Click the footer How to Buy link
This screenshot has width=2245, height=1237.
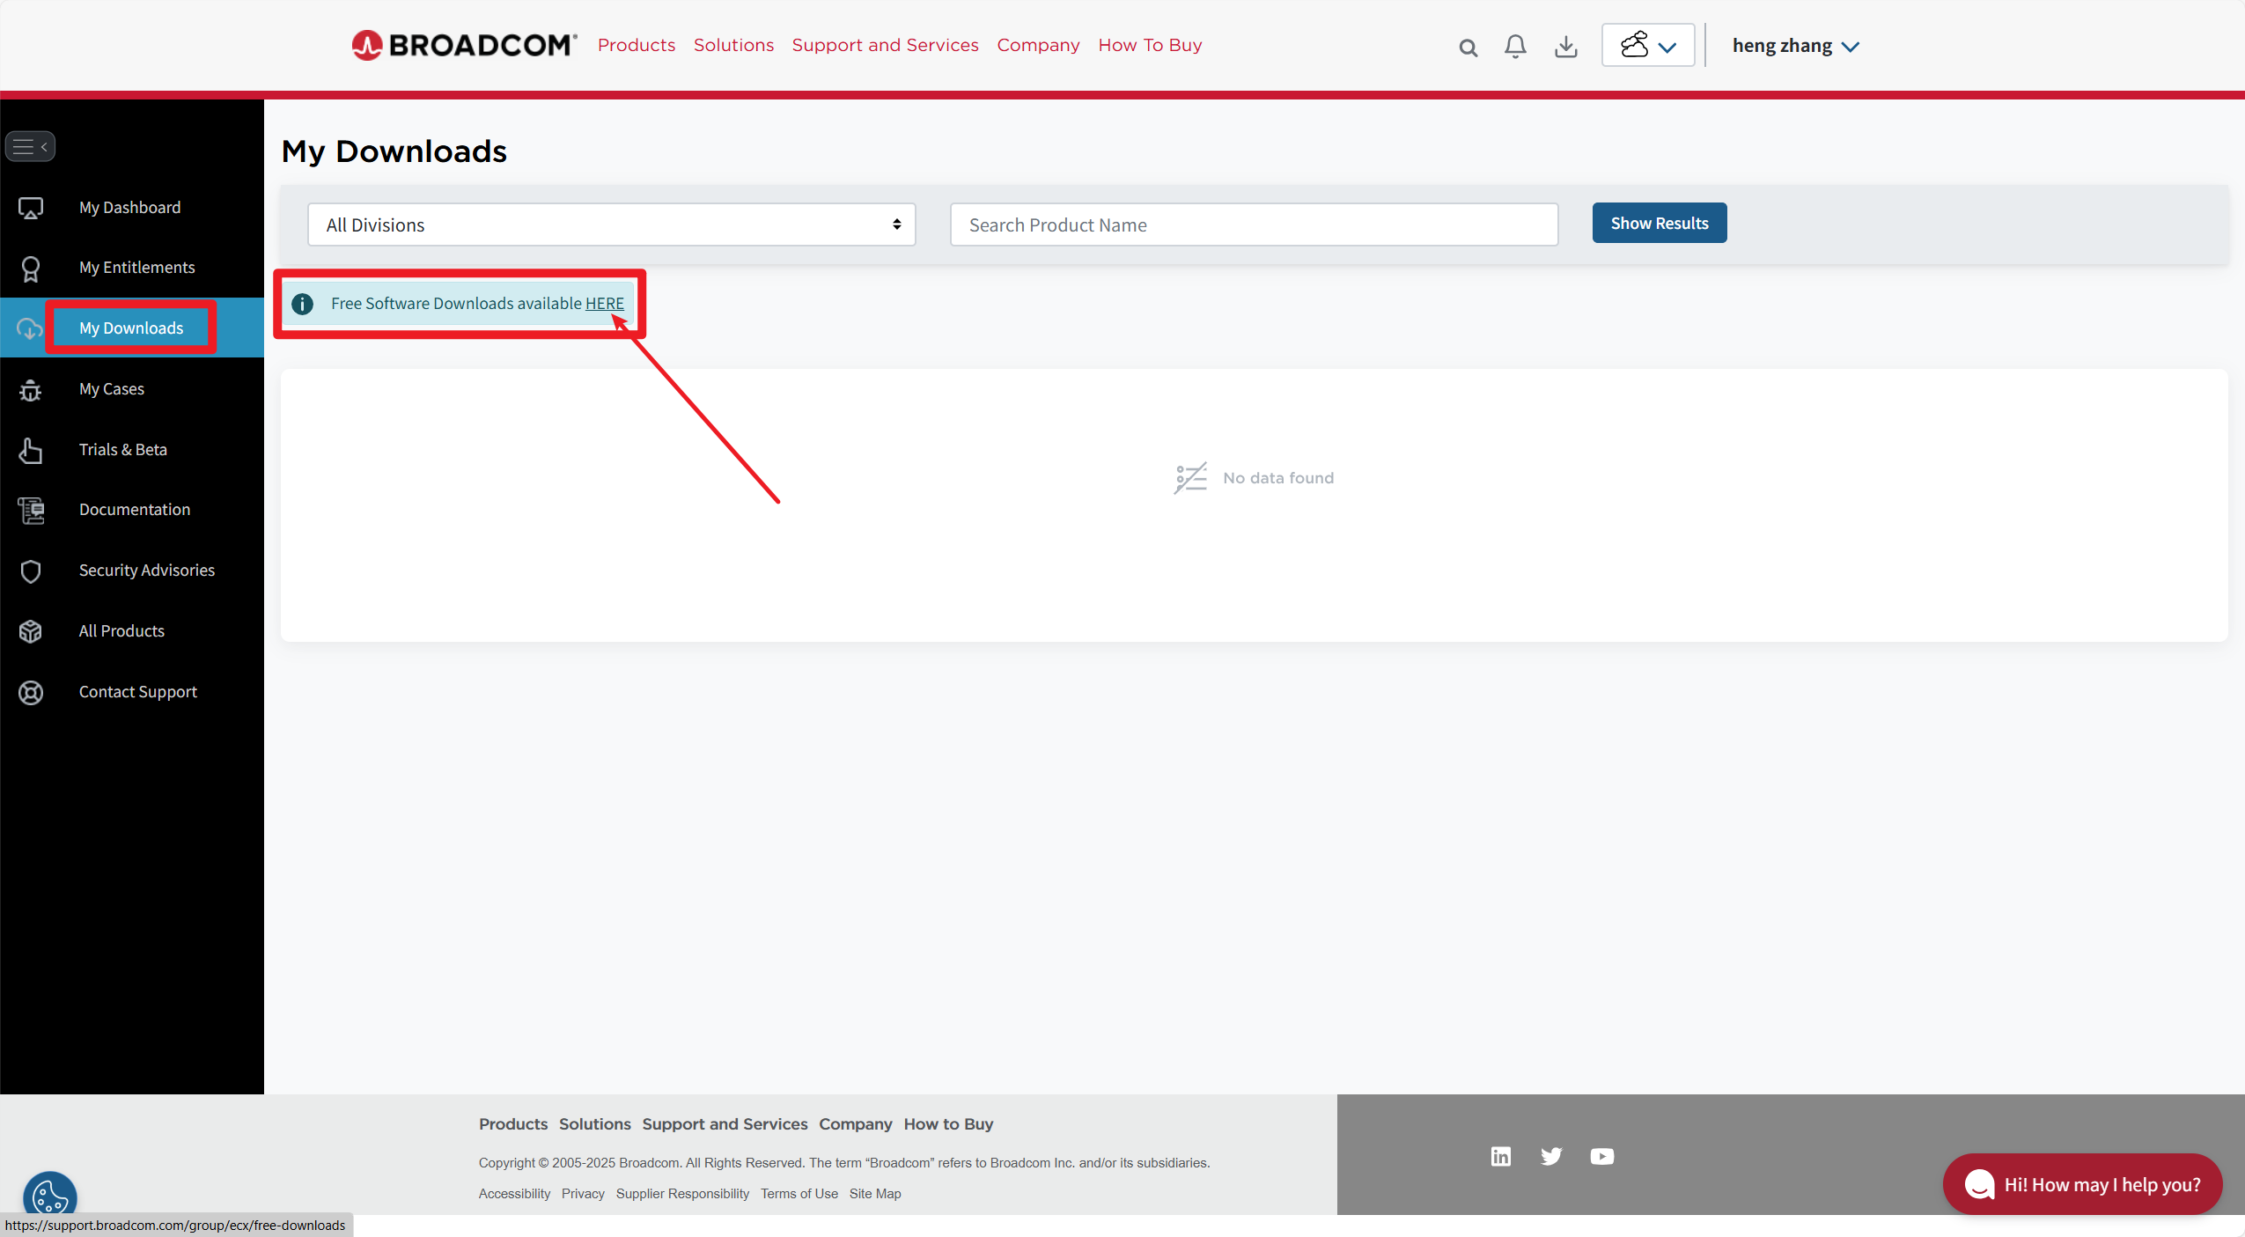[x=948, y=1124]
